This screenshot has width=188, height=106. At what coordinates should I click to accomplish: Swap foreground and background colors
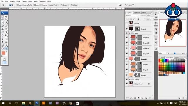click(x=6, y=52)
